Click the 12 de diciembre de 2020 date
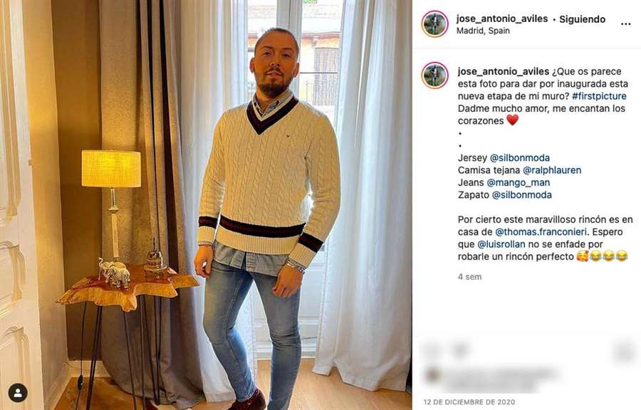 pos(469,402)
